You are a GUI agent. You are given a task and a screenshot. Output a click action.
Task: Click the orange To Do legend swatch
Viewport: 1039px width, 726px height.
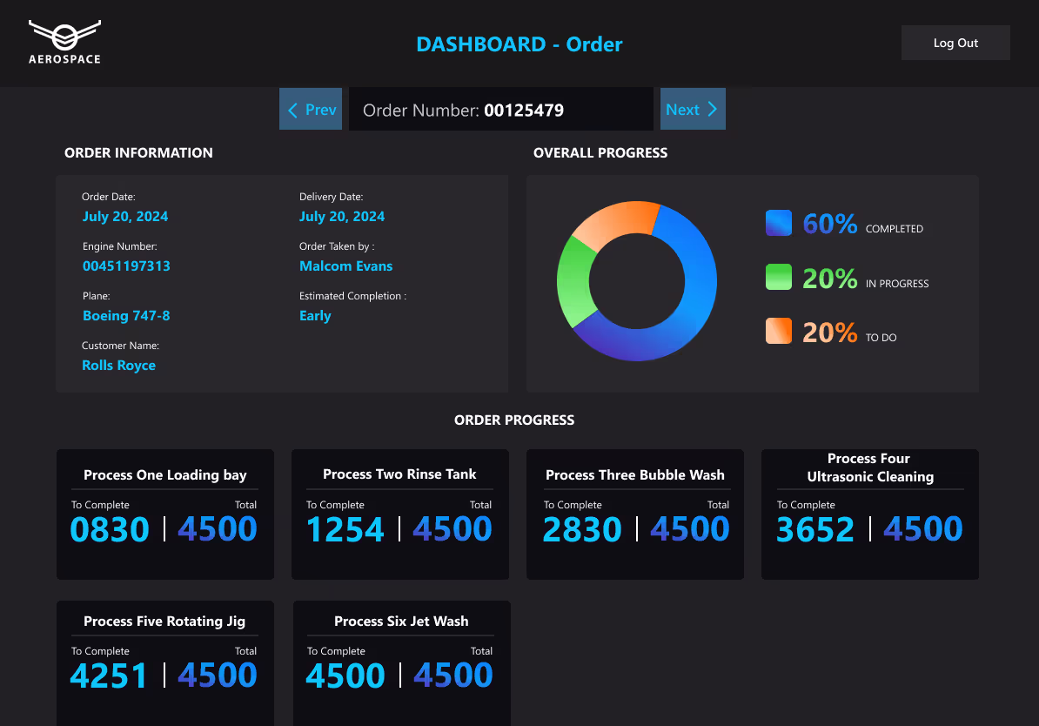779,331
